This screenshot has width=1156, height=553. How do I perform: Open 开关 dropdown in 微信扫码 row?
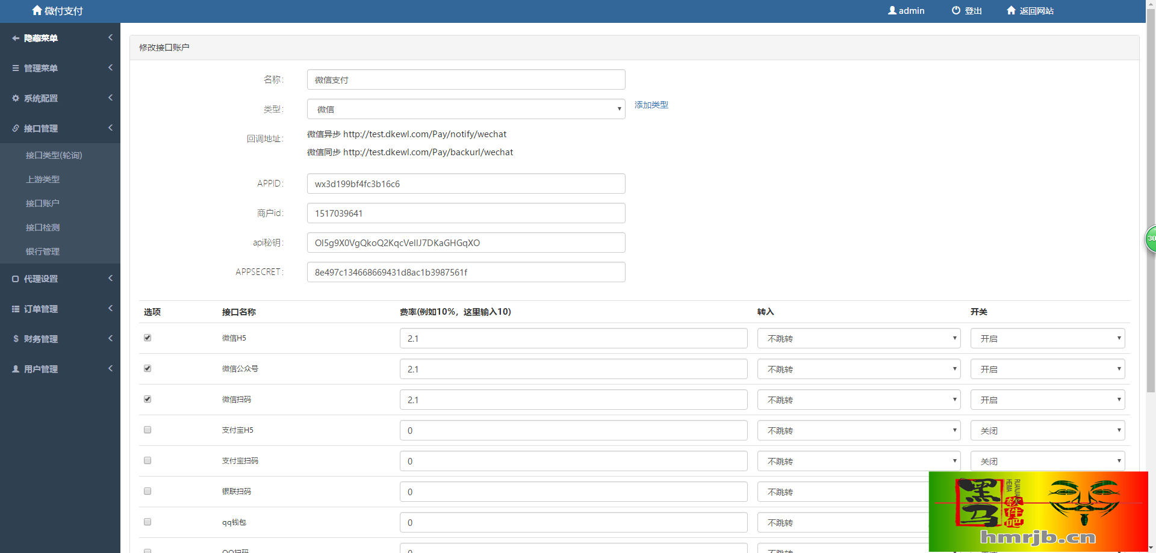[x=1048, y=400]
